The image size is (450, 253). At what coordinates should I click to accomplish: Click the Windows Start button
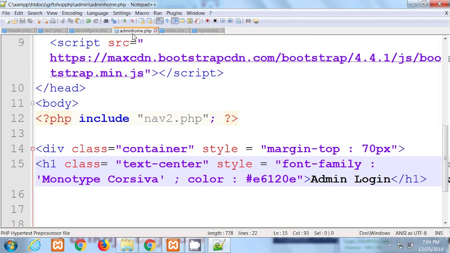coord(11,245)
